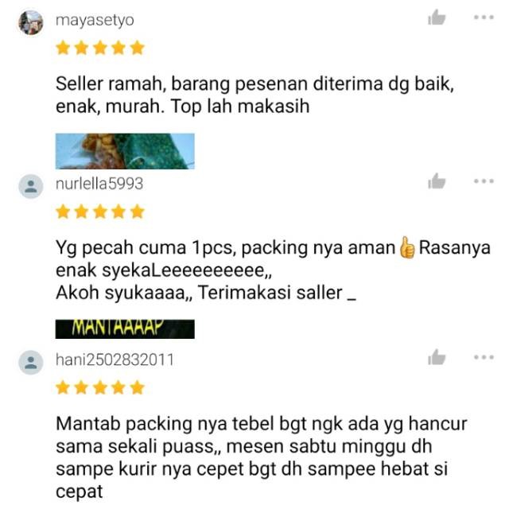The image size is (509, 509).
Task: Like mayasetyo's review with thumbs up
Action: point(437,17)
